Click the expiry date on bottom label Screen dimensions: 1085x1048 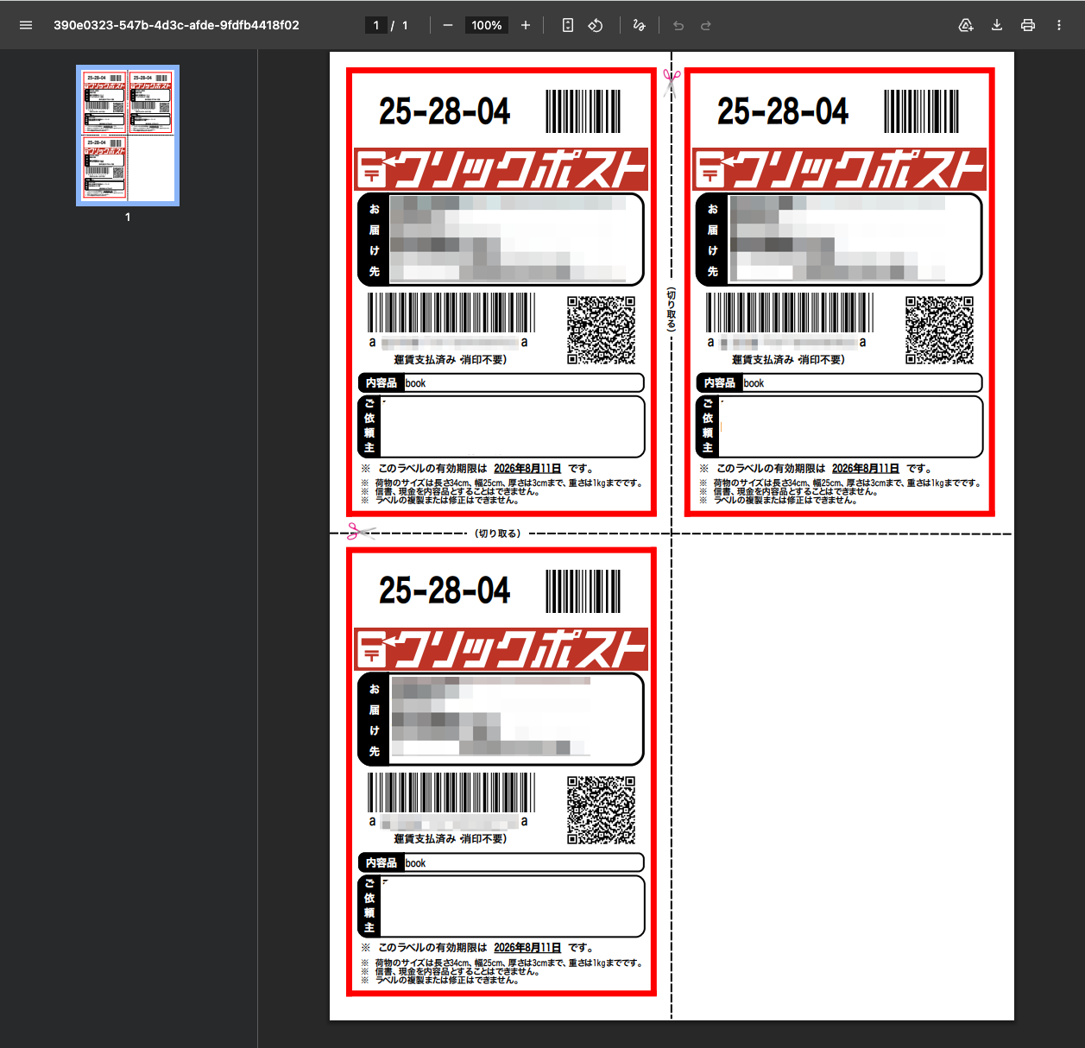[x=527, y=947]
